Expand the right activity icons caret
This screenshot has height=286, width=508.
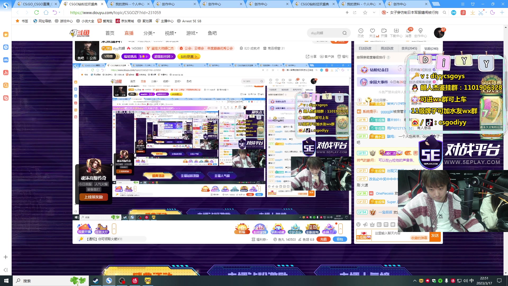pyautogui.click(x=341, y=229)
